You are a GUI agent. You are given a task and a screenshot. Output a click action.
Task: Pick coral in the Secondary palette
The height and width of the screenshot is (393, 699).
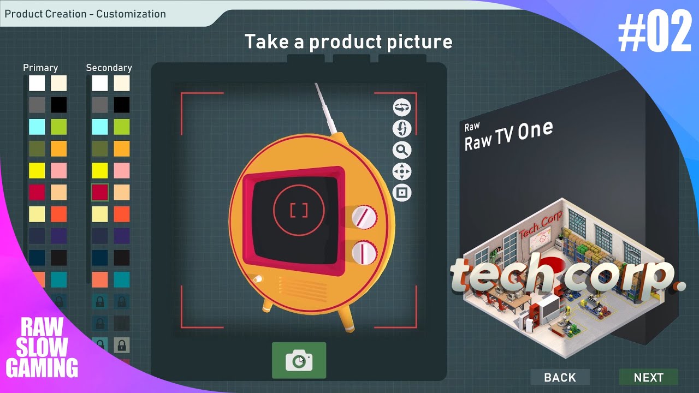(100, 279)
